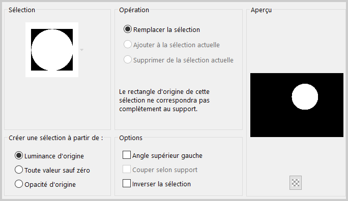The height and width of the screenshot is (201, 348).
Task: Click the Opacité d'origine label text
Action: point(50,184)
